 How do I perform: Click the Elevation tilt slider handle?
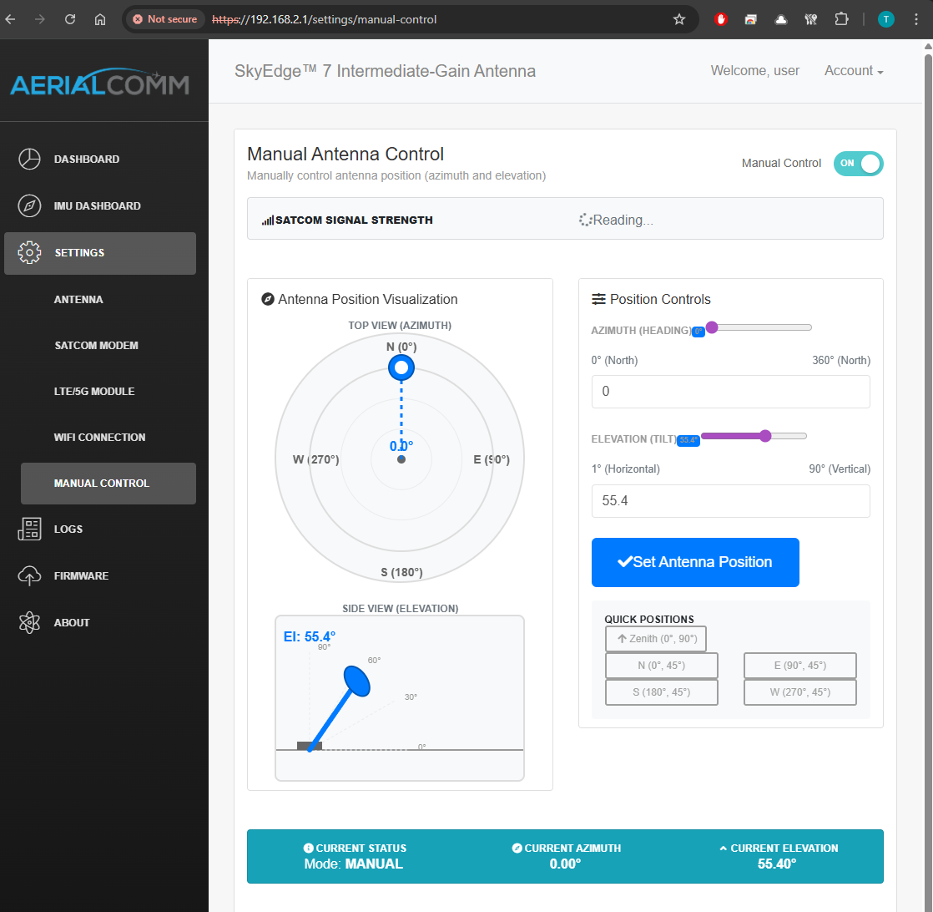coord(765,435)
